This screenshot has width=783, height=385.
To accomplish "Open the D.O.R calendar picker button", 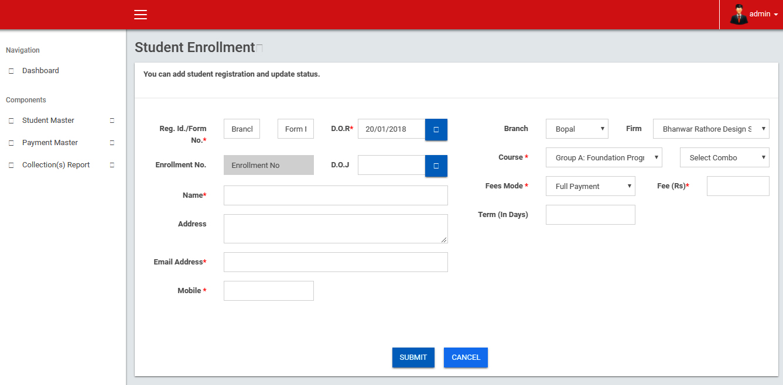I will (x=436, y=129).
